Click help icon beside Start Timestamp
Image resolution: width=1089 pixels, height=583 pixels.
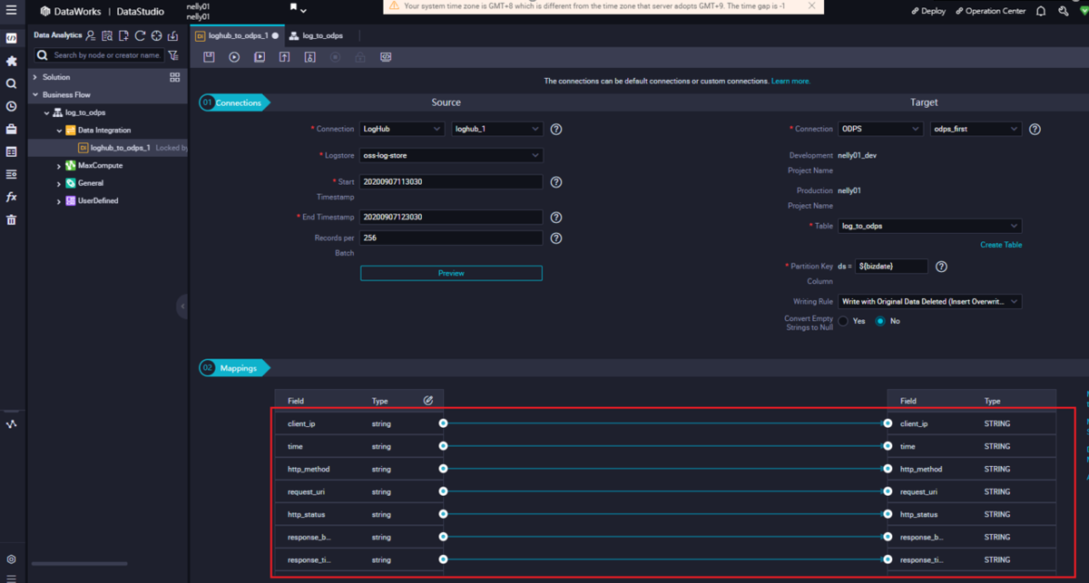tap(556, 182)
